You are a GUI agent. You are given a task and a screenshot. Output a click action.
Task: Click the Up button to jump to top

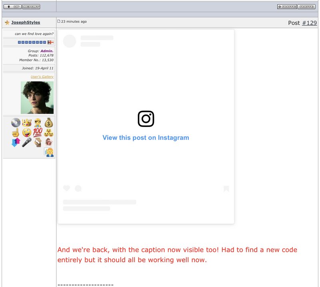tap(12, 7)
